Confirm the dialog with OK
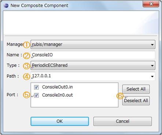This screenshot has width=162, height=135. tap(60, 121)
